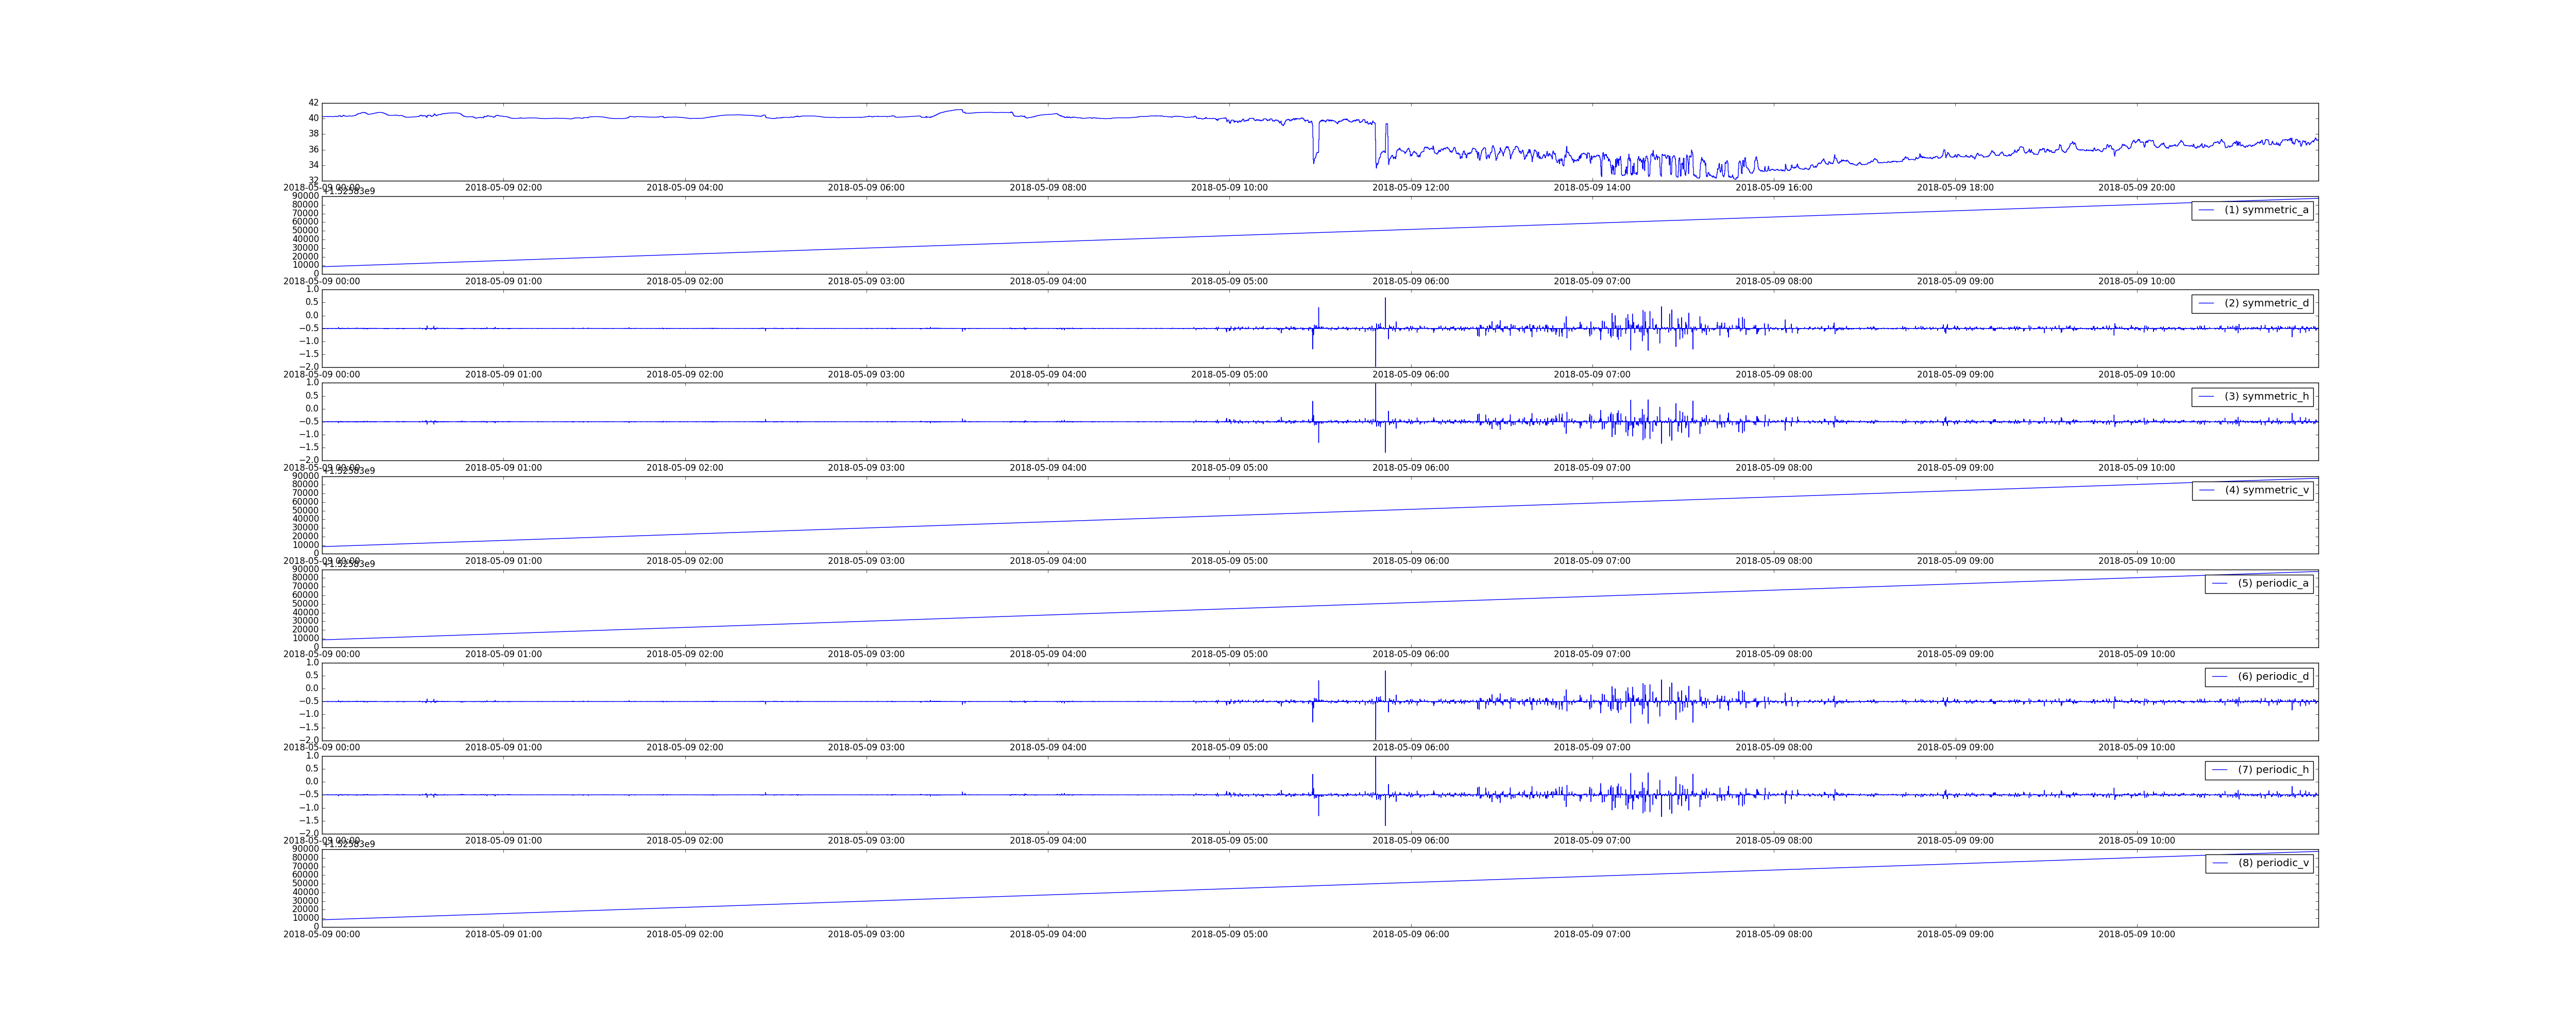
Task: Click the "(7) periodic_h" legend label
Action: [2273, 769]
